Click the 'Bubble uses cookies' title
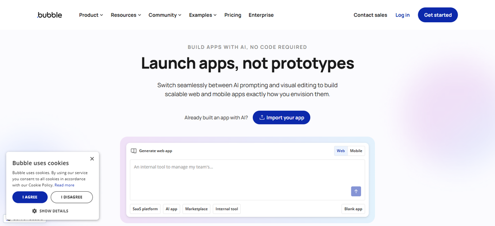495x226 pixels. click(x=41, y=163)
